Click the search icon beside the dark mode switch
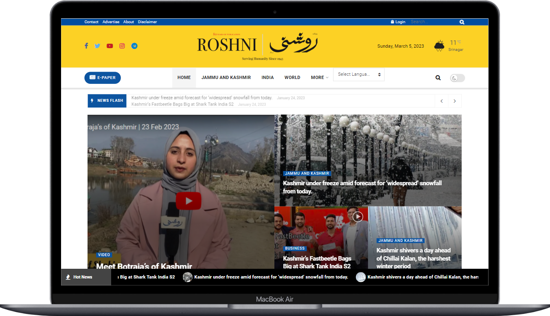550x316 pixels. (x=438, y=77)
